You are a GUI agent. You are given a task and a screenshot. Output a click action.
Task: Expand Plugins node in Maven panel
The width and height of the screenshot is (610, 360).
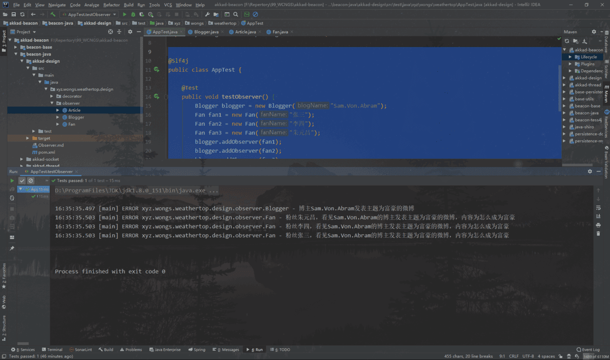(x=571, y=64)
